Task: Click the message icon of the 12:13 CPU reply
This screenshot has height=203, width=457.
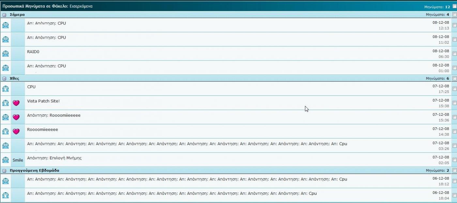Action: coord(6,25)
